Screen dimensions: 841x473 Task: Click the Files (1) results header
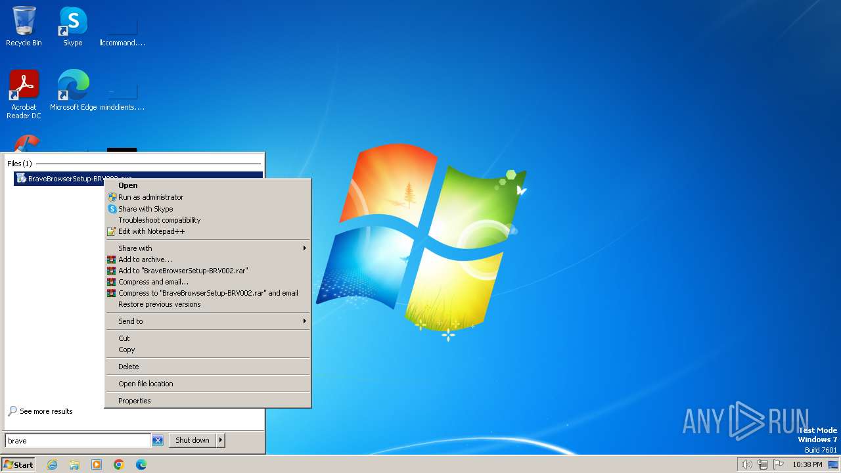pos(19,164)
